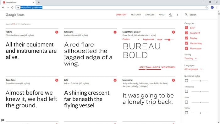
Task: Enable the Thickness filter checkbox
Action: 186,91
